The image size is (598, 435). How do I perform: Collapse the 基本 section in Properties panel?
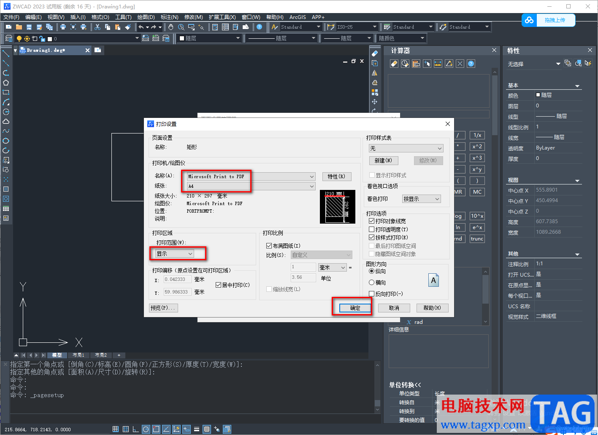577,86
